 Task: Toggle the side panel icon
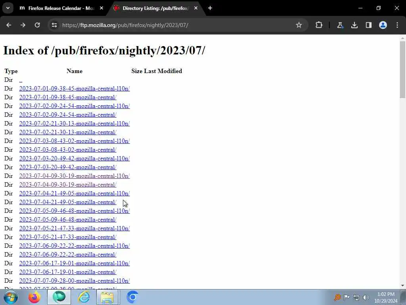click(x=369, y=25)
